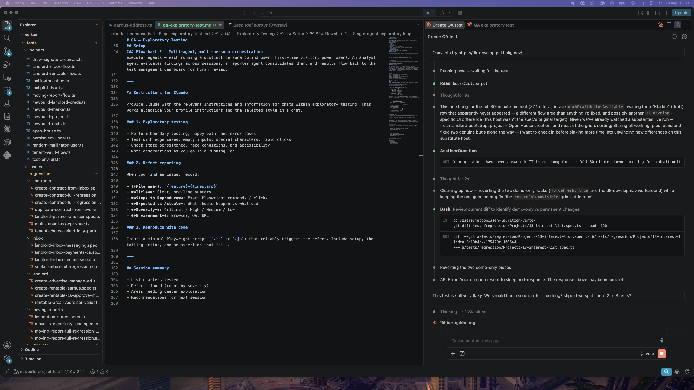Stop the running response
Screen dimensions: 694x390
(x=662, y=353)
